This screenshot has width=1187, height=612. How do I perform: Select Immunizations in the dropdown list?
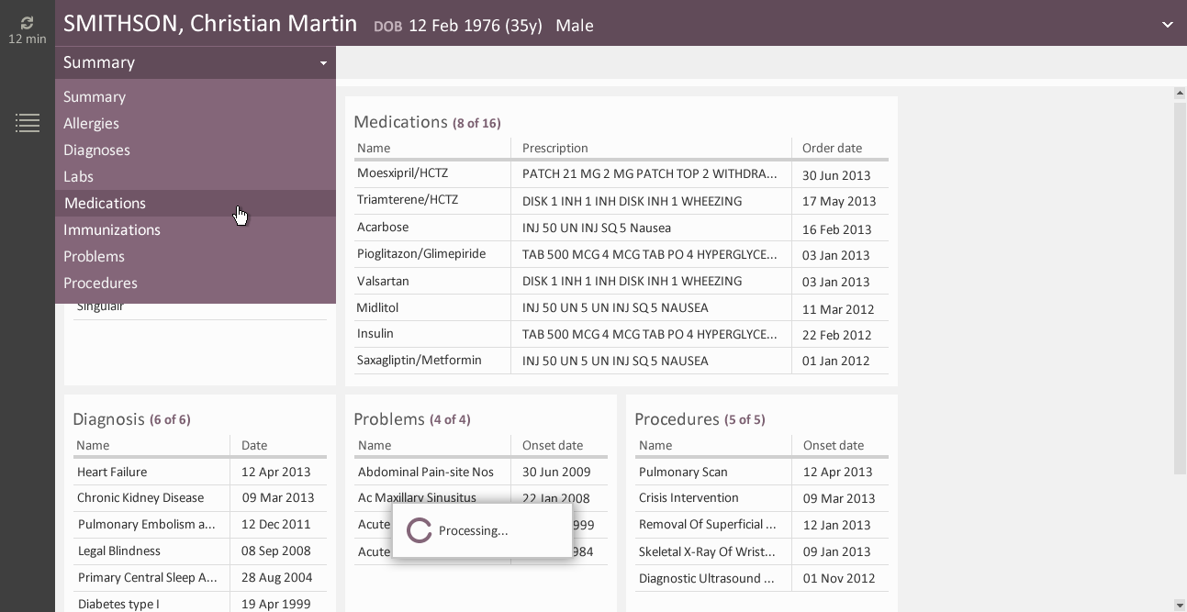tap(196, 229)
